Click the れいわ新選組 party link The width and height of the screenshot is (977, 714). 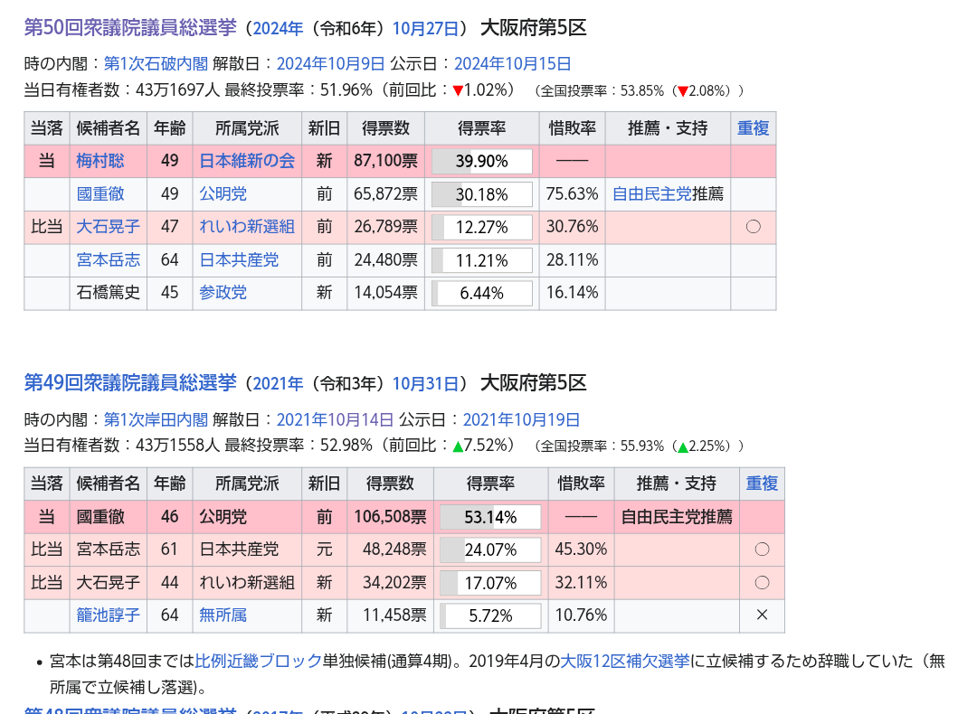pos(247,227)
